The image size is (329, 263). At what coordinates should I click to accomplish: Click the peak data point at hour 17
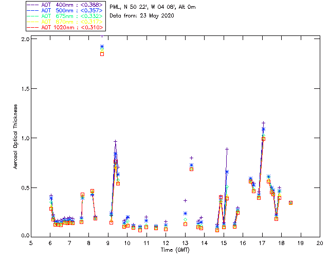click(x=263, y=123)
